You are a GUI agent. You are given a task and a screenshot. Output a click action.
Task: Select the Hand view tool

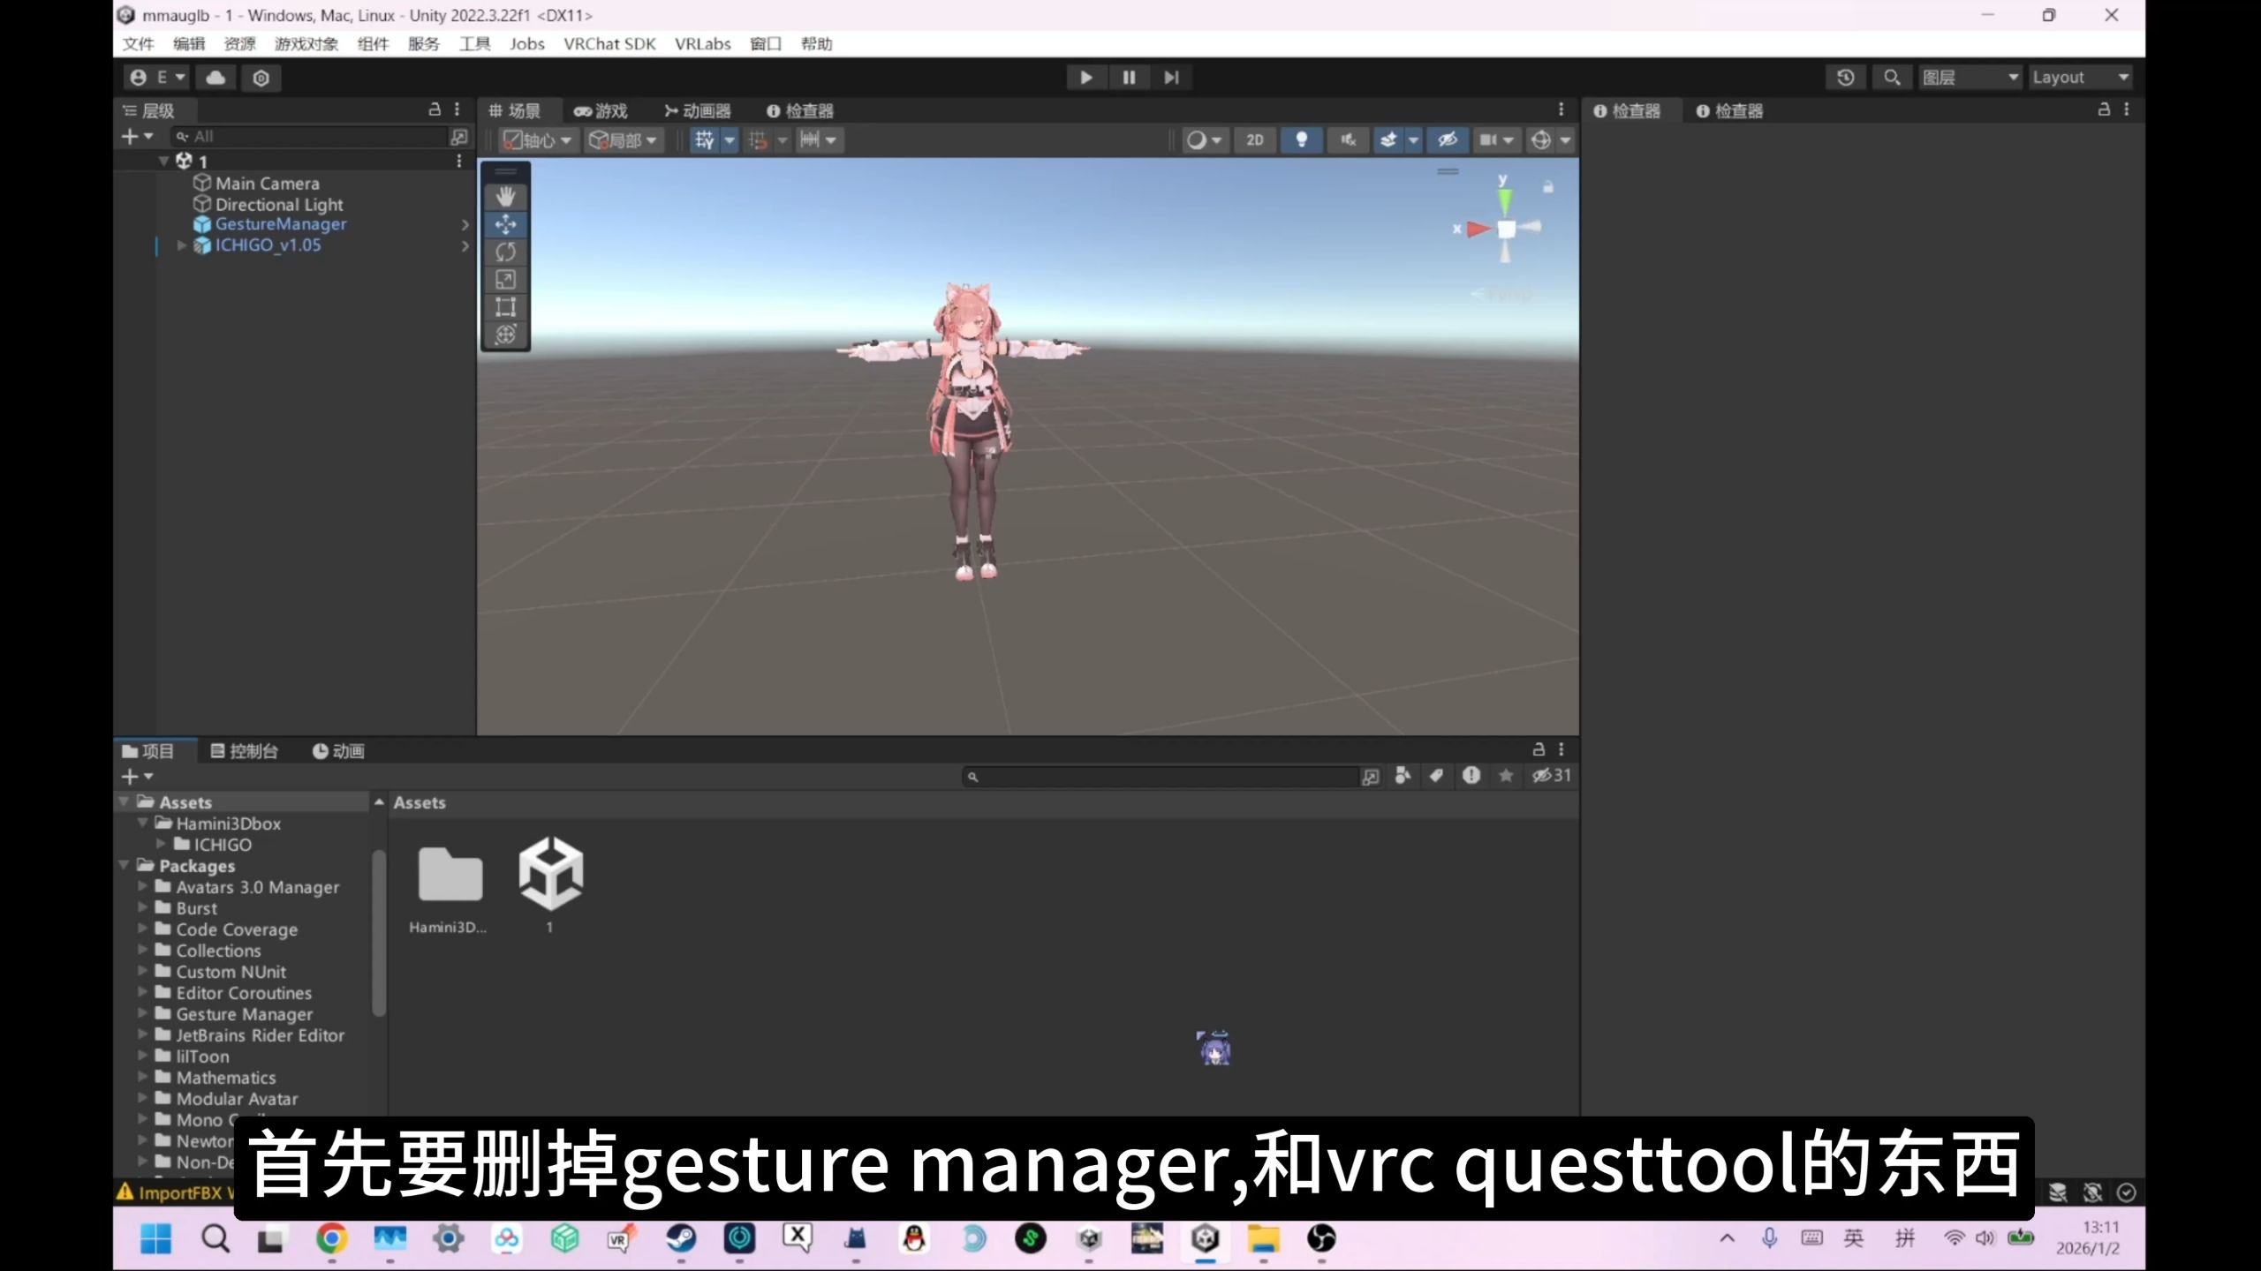pos(505,196)
